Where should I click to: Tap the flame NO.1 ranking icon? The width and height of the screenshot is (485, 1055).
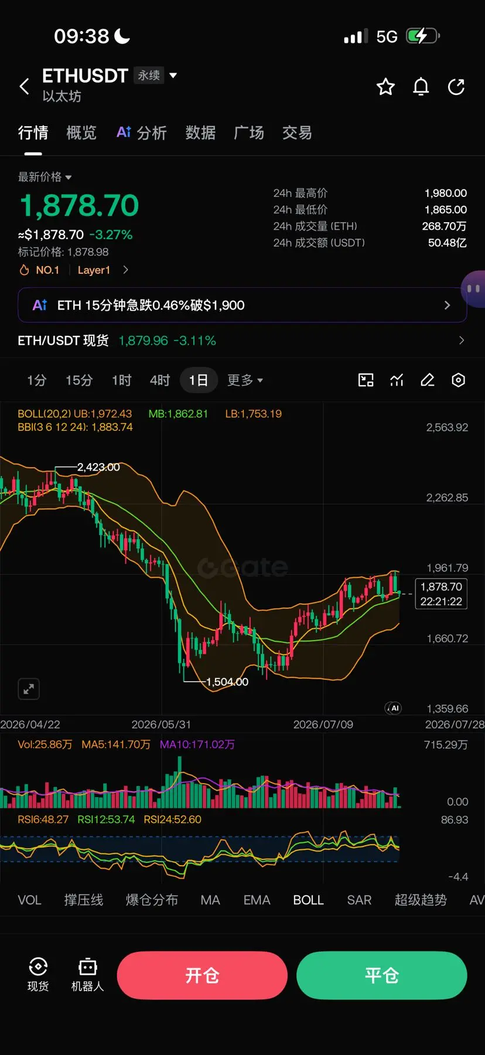(x=24, y=270)
